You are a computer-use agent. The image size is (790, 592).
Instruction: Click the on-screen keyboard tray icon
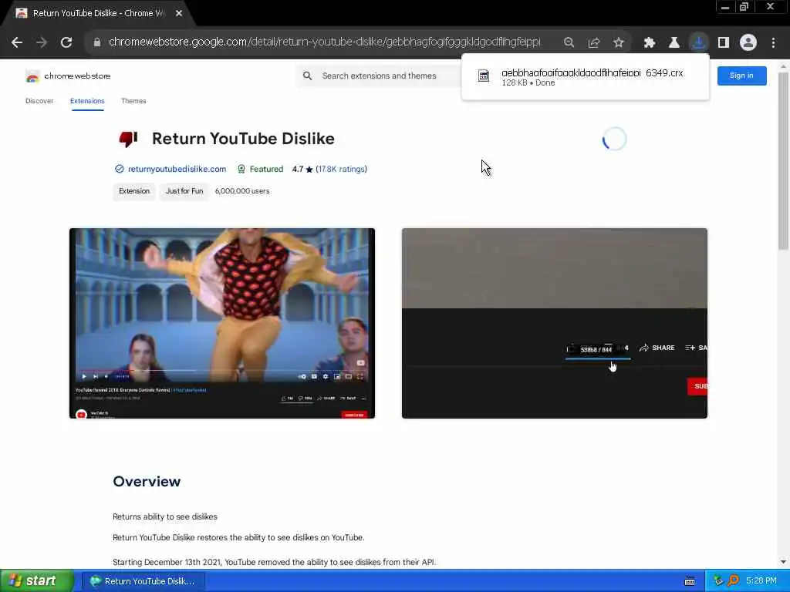(690, 581)
